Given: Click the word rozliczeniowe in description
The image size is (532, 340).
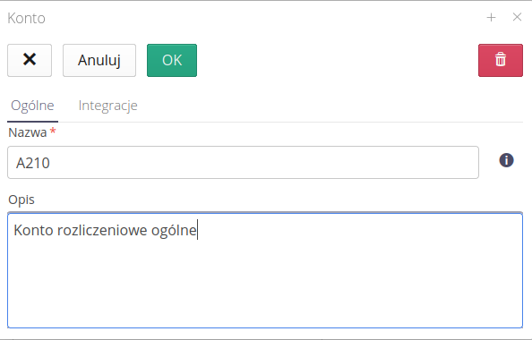Looking at the screenshot, I should pyautogui.click(x=102, y=231).
